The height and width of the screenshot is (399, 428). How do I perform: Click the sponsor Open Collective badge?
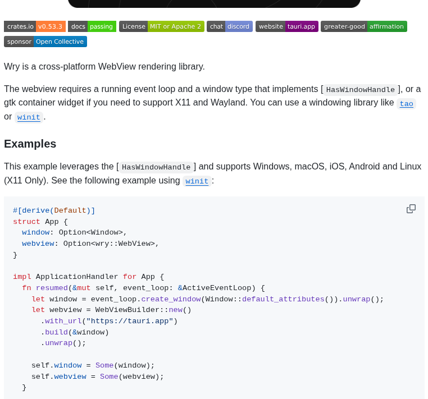pos(45,42)
